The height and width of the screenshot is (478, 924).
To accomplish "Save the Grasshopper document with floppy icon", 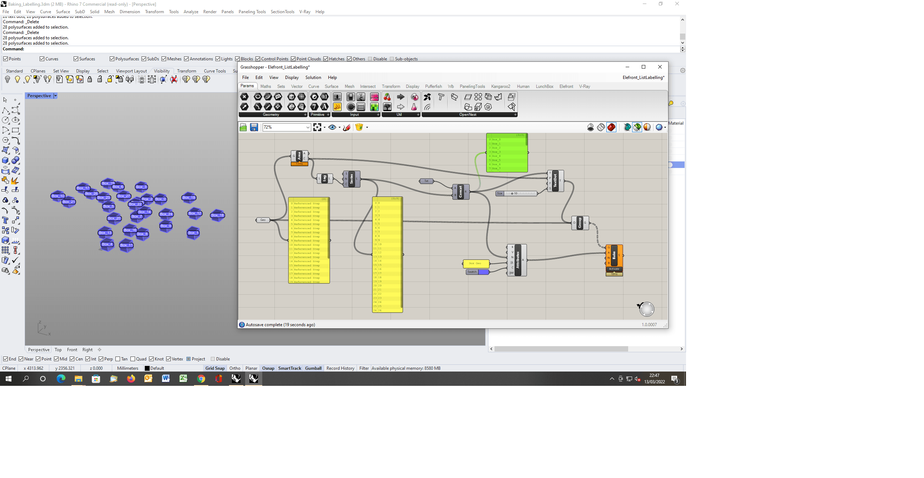I will (x=254, y=127).
